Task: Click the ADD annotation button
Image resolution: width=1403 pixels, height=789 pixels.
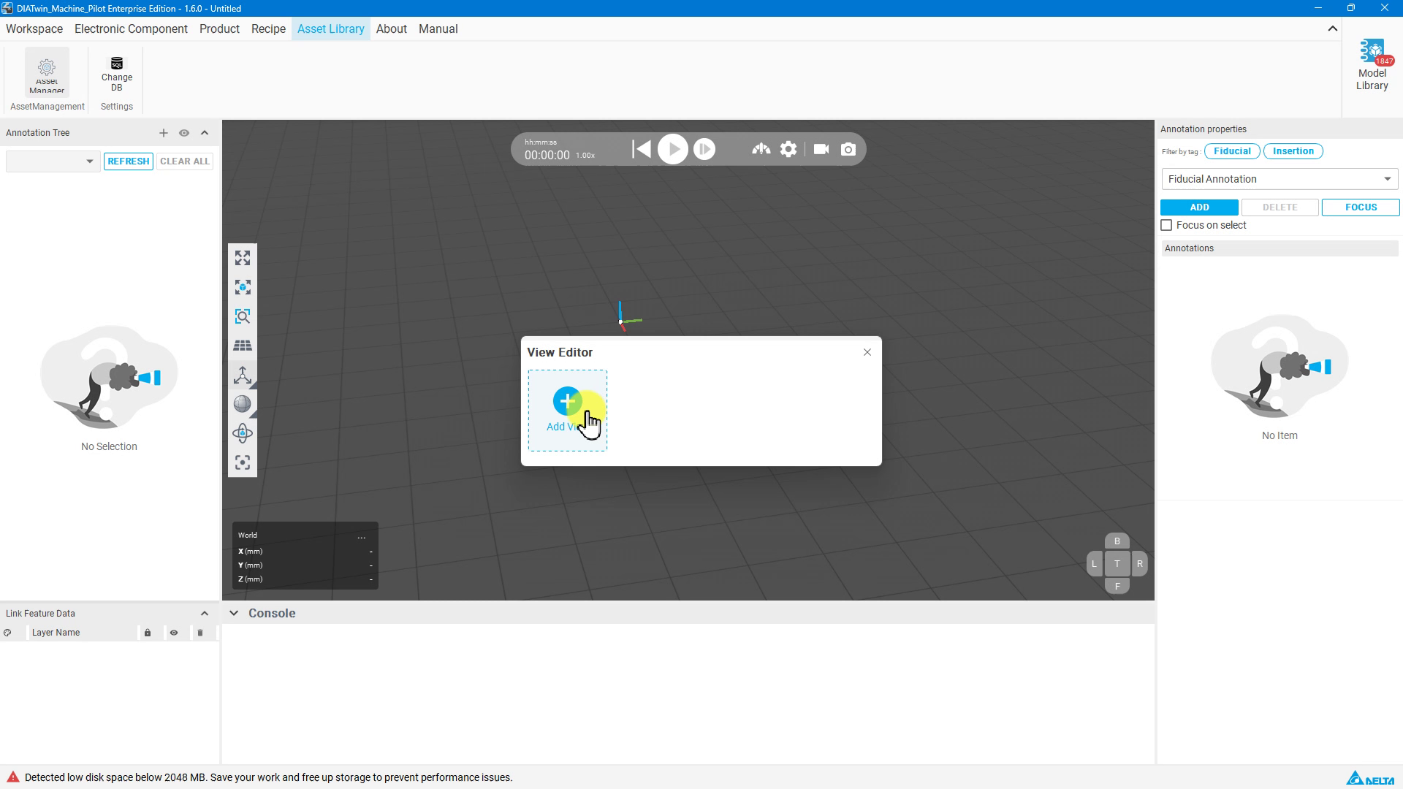Action: click(x=1199, y=207)
